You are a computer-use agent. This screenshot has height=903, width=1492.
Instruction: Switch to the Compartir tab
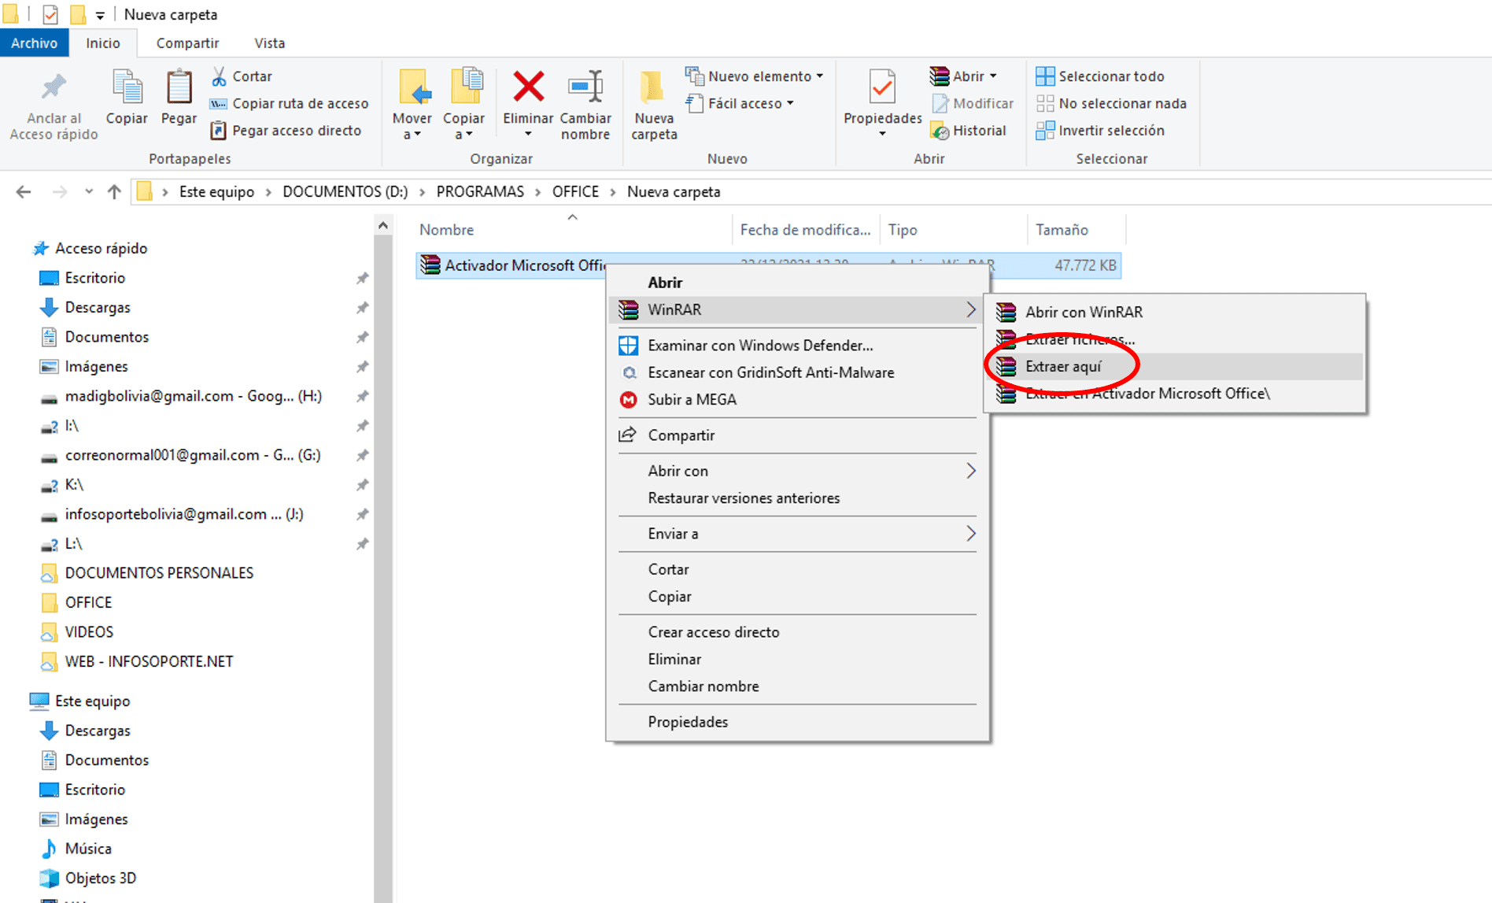click(187, 43)
